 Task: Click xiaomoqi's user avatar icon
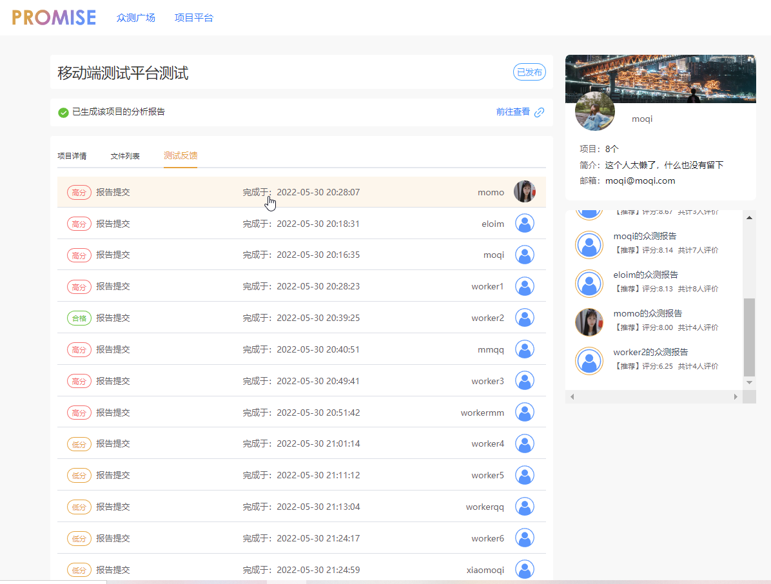coord(525,569)
